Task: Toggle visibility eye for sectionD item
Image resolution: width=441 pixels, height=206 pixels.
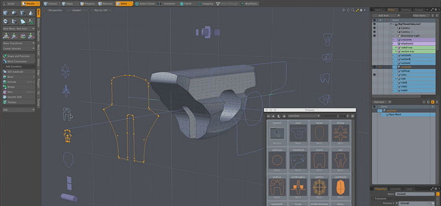Action: coord(374,67)
